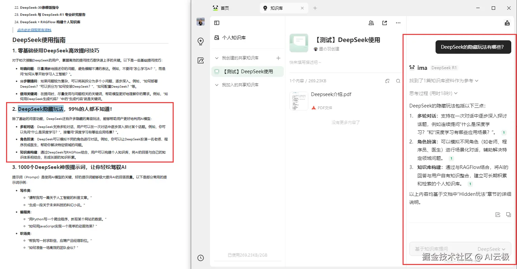517x269 pixels.
Task: Open the user avatar in ima sidebar
Action: point(201,22)
